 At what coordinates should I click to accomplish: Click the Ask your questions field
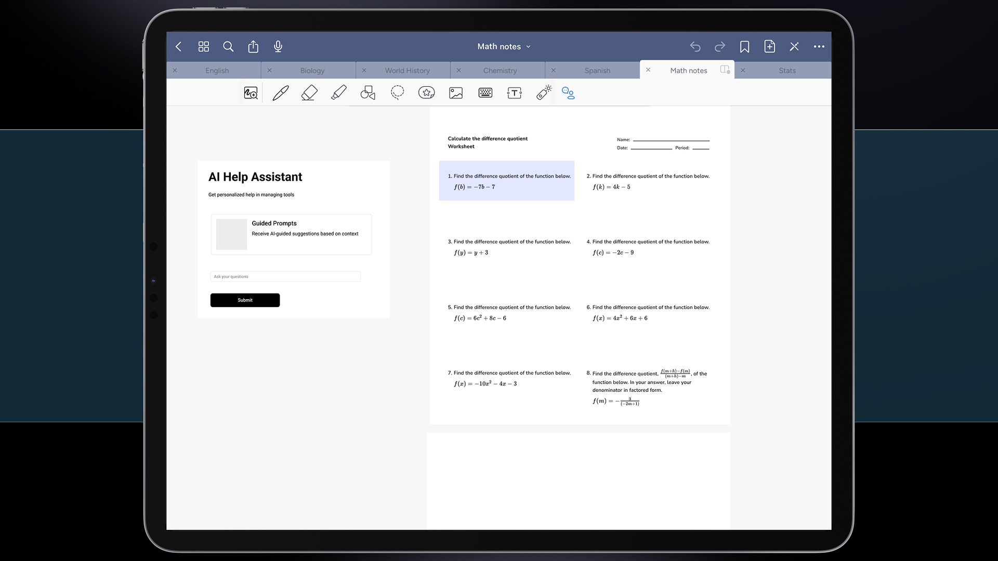pyautogui.click(x=285, y=277)
